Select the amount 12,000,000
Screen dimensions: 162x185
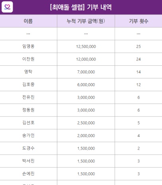pyautogui.click(x=86, y=59)
